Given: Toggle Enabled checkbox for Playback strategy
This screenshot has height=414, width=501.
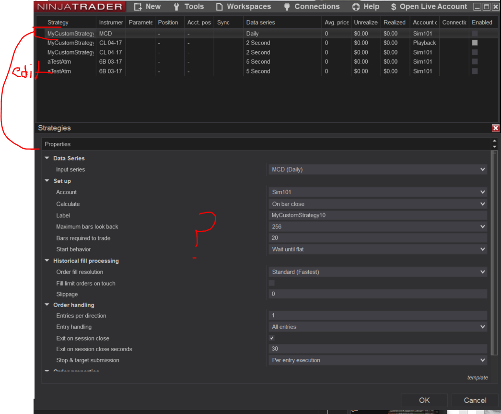Looking at the screenshot, I should click(475, 43).
